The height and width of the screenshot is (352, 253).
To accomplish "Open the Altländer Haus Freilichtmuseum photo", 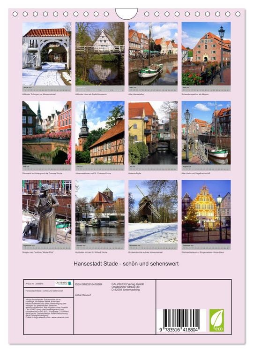I will pos(100,54).
